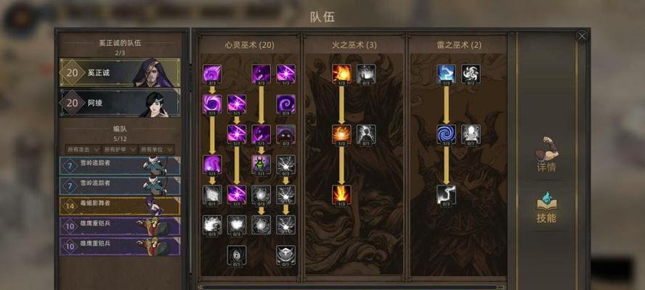Select hero 奚正诚 in the party list
This screenshot has height=290, width=645.
[120, 72]
